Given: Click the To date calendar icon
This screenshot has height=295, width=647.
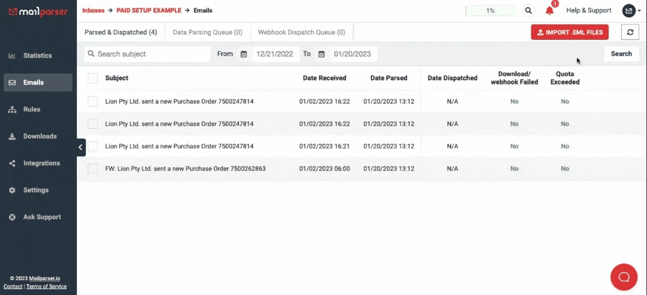Looking at the screenshot, I should (x=322, y=54).
